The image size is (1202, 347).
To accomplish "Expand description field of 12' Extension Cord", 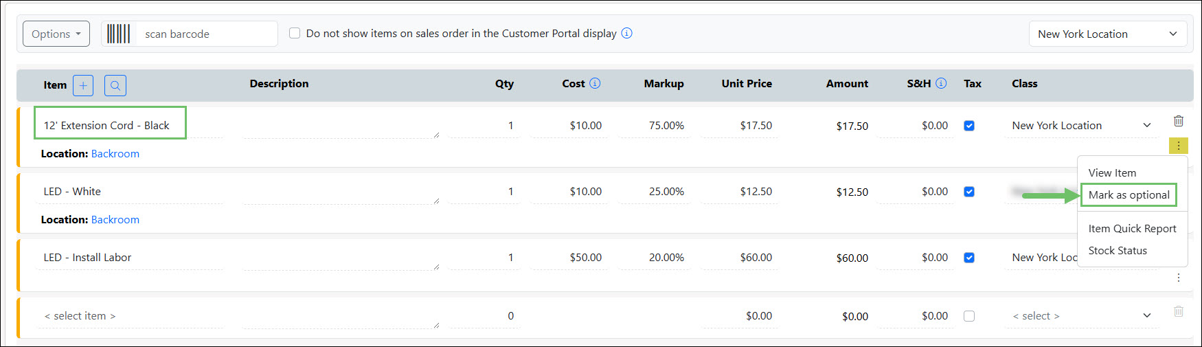I will pos(436,135).
